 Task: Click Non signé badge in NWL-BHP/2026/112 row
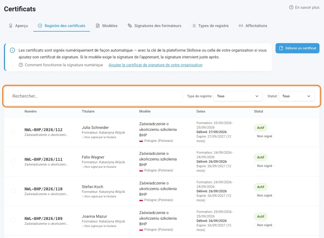click(x=265, y=136)
